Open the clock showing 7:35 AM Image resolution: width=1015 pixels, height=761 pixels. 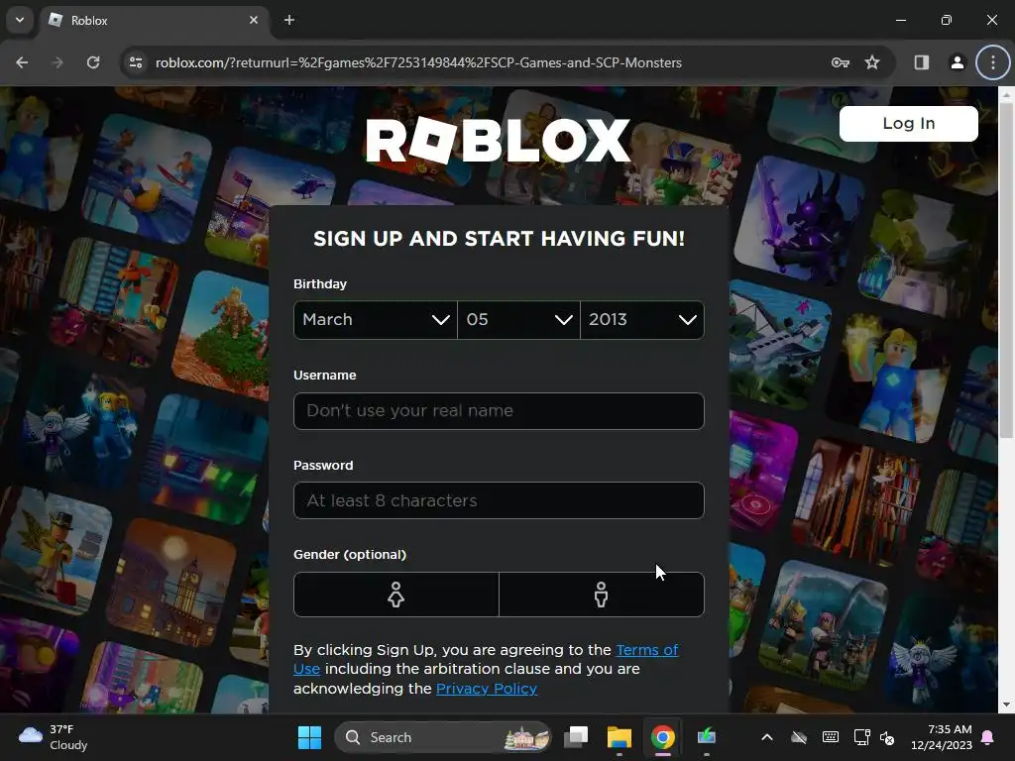tap(942, 737)
